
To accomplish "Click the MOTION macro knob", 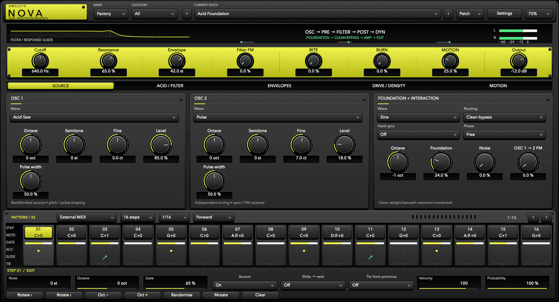I will pyautogui.click(x=450, y=60).
